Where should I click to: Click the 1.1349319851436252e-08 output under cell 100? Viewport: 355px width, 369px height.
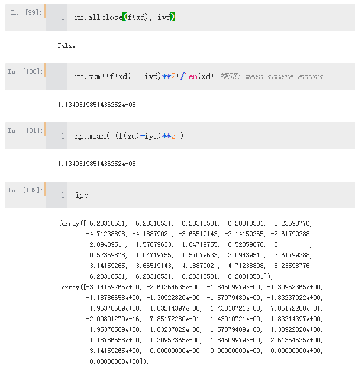[96, 105]
